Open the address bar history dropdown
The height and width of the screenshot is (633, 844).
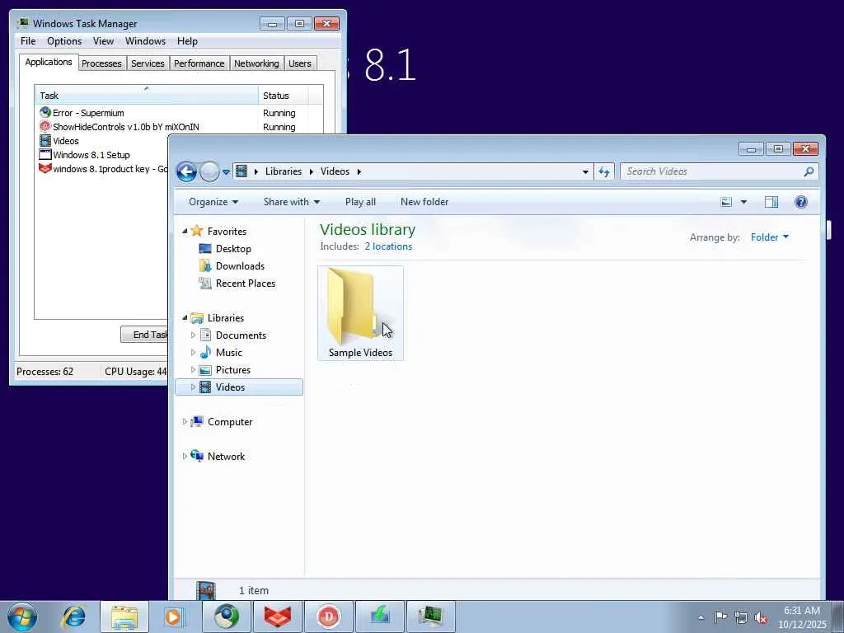click(585, 171)
